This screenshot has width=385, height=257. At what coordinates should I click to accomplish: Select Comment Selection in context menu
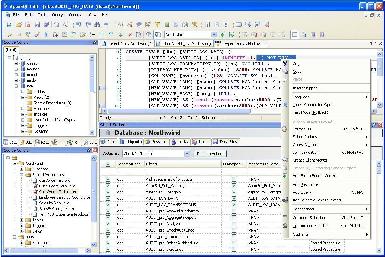[x=309, y=218]
